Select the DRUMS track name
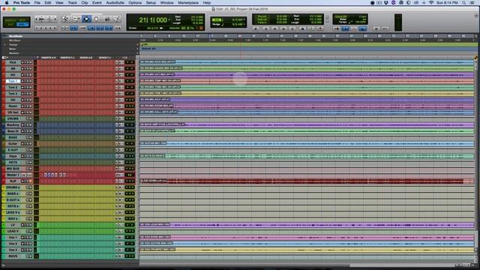The height and width of the screenshot is (270, 480). coord(13,118)
